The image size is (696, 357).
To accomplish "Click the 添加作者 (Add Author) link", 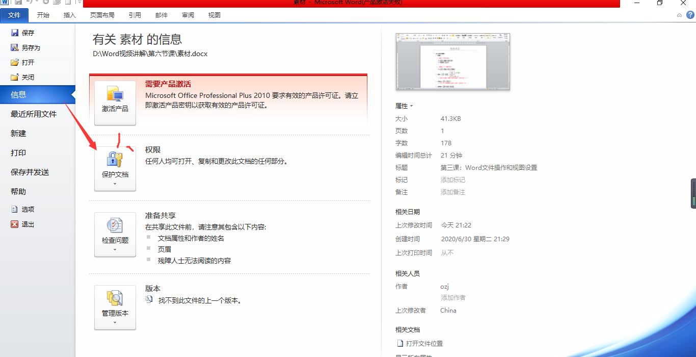I will [454, 297].
